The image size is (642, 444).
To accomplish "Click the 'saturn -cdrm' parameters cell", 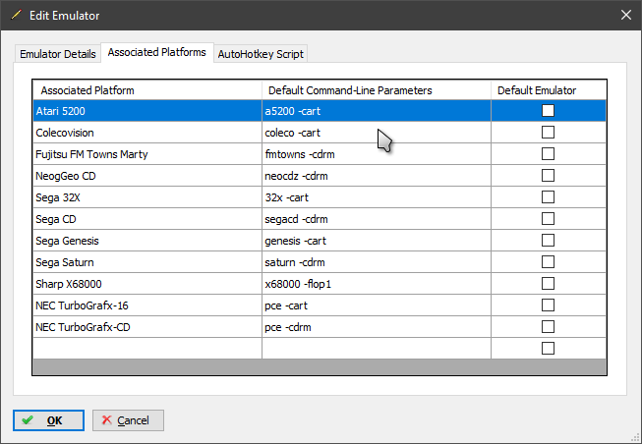I will tap(377, 262).
